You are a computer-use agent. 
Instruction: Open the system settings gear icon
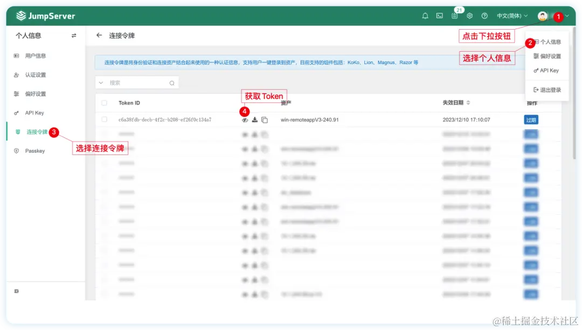click(x=469, y=16)
